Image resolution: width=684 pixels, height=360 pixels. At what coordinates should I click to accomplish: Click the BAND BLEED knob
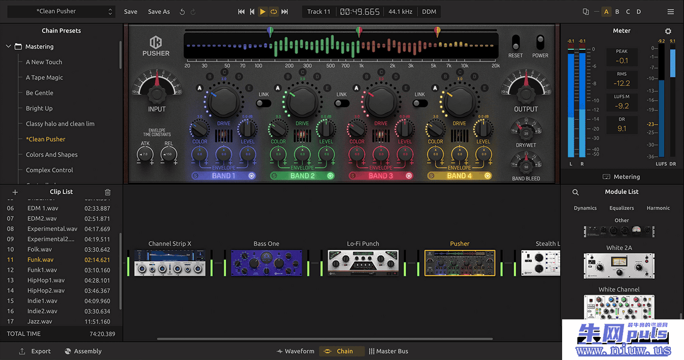click(x=526, y=167)
